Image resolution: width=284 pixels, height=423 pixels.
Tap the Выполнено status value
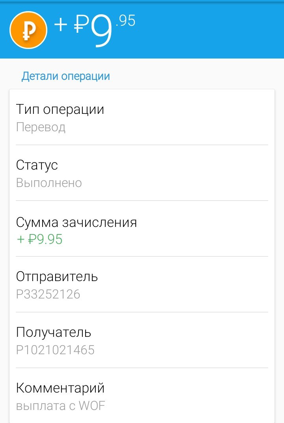(x=49, y=183)
